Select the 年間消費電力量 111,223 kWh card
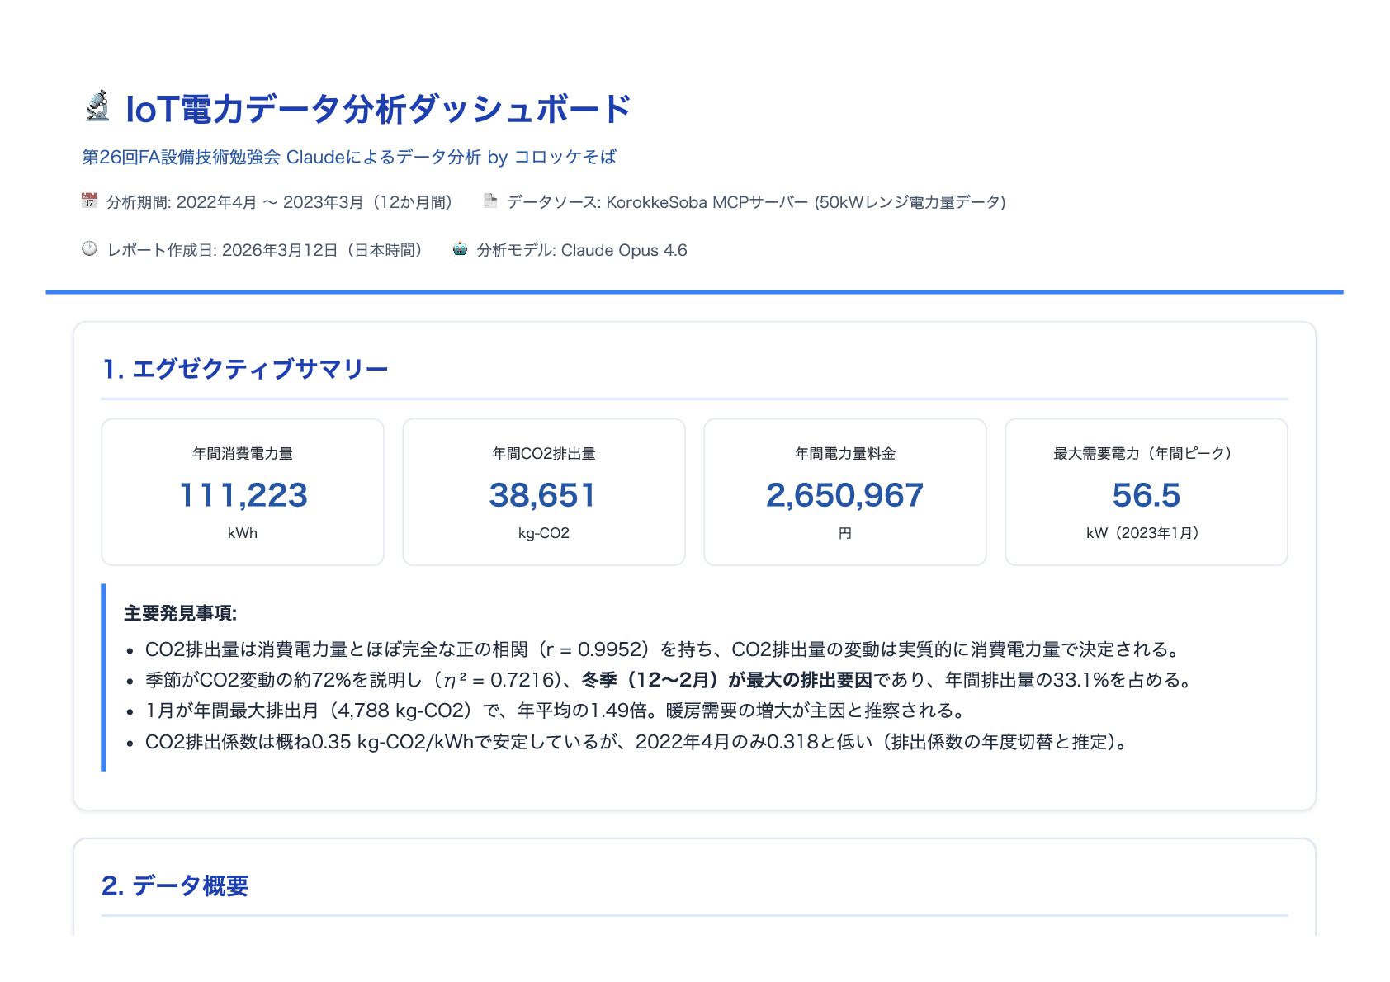Viewport: 1390px width, 982px height. tap(243, 492)
